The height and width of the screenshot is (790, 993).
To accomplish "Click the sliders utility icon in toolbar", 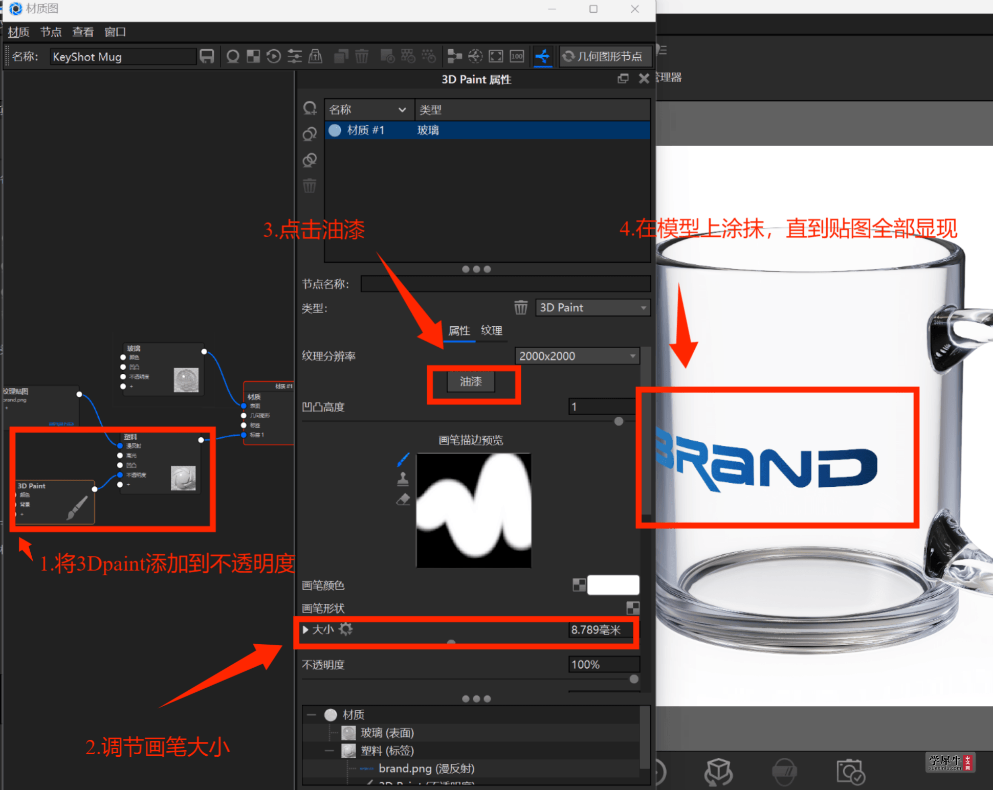I will pos(294,56).
